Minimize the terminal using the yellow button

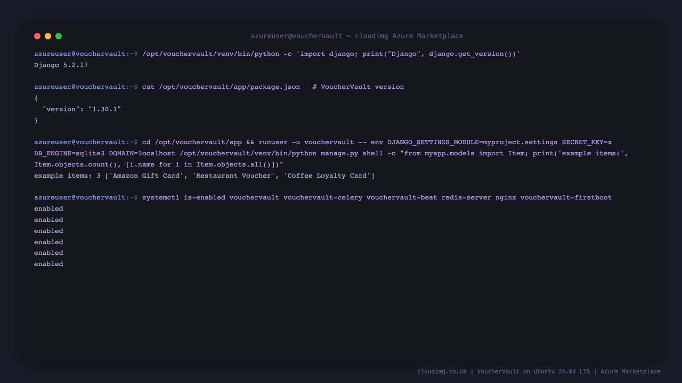(48, 36)
